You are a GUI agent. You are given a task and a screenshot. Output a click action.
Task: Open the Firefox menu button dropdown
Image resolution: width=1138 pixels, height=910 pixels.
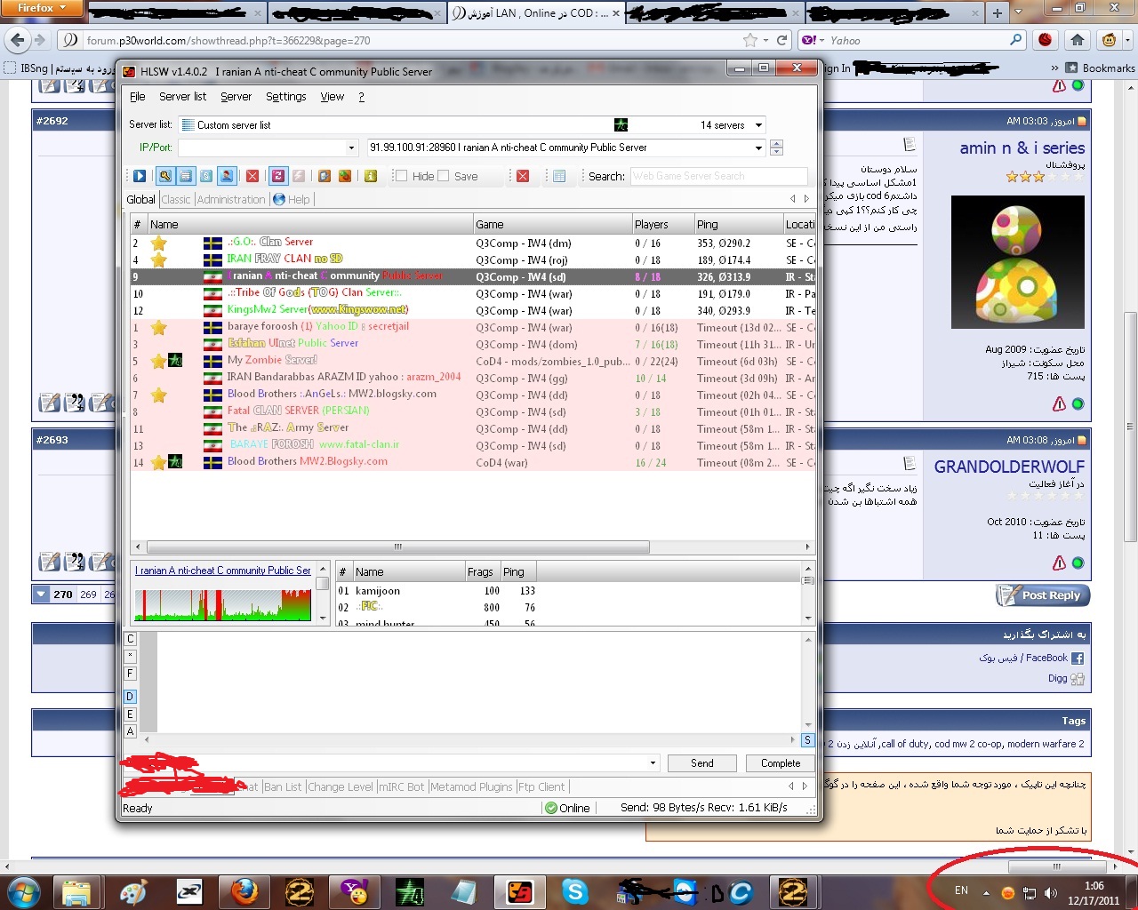[x=42, y=8]
